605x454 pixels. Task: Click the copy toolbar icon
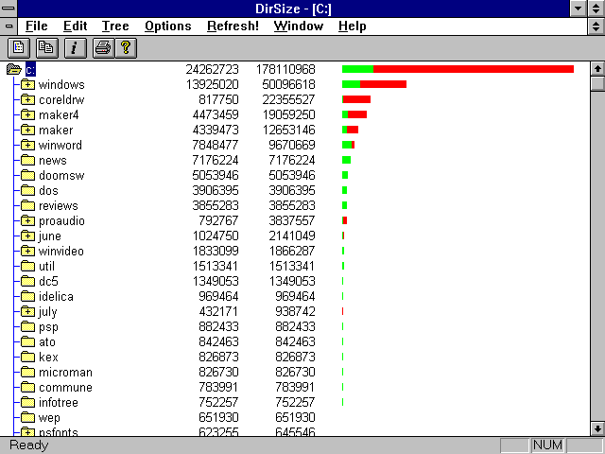tap(45, 46)
